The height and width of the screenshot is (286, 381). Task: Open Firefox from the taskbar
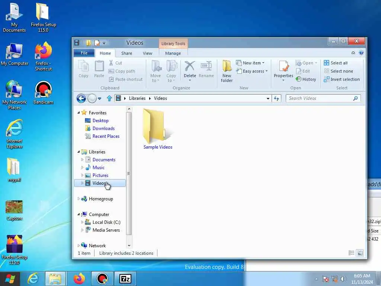click(79, 279)
